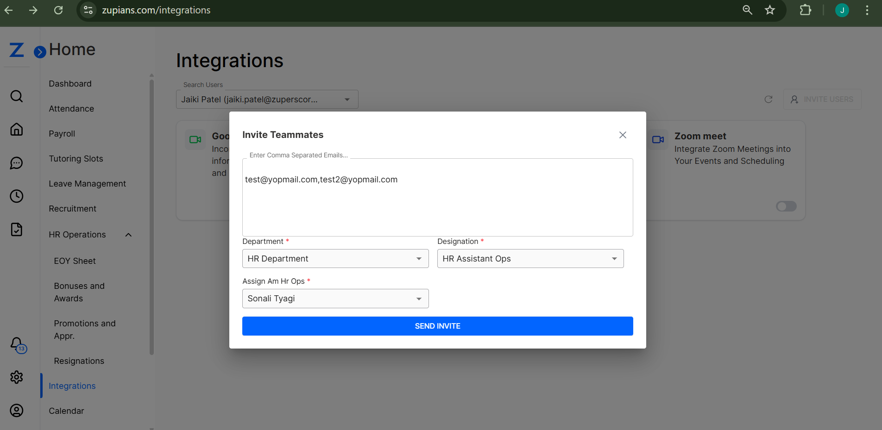Click inside the comma separated emails field

pyautogui.click(x=437, y=197)
